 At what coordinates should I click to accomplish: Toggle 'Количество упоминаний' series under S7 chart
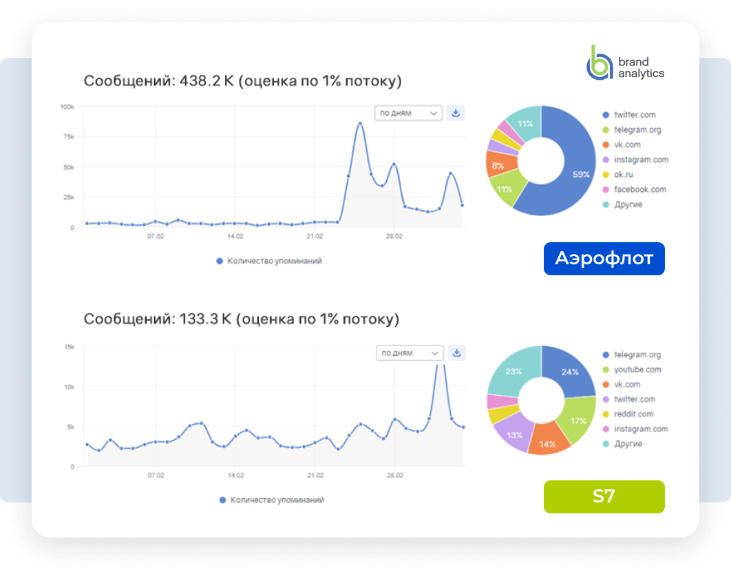click(272, 500)
